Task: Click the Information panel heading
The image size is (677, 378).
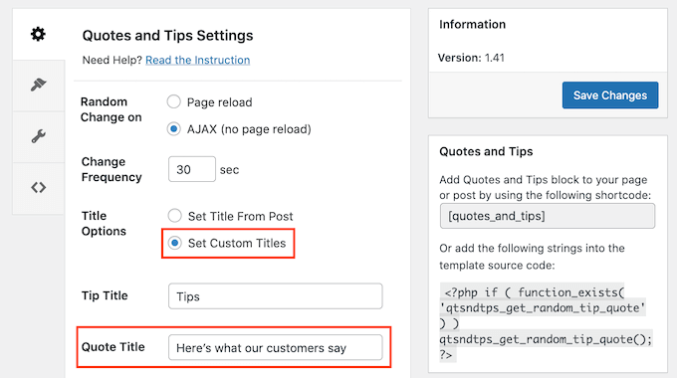Action: click(472, 24)
